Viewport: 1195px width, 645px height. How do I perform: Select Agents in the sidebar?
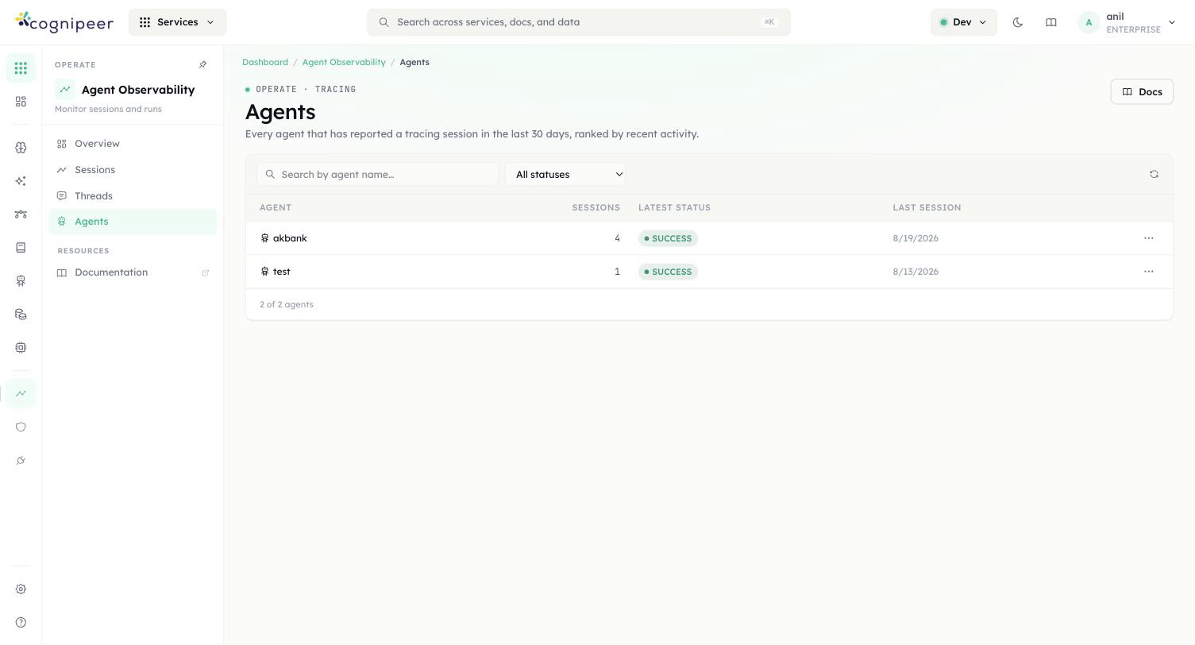133,222
